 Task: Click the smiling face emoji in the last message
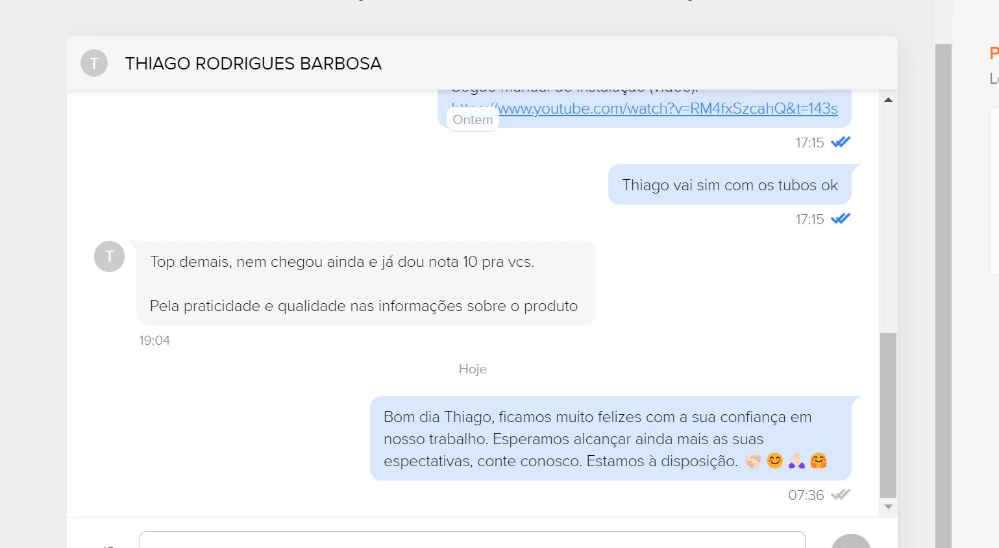775,461
